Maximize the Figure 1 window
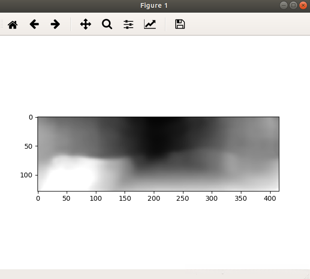Screen dimensions: 310x279 293,5
